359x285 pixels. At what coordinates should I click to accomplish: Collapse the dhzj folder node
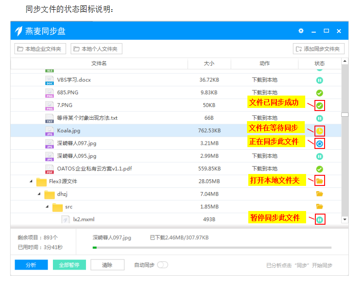click(39, 194)
